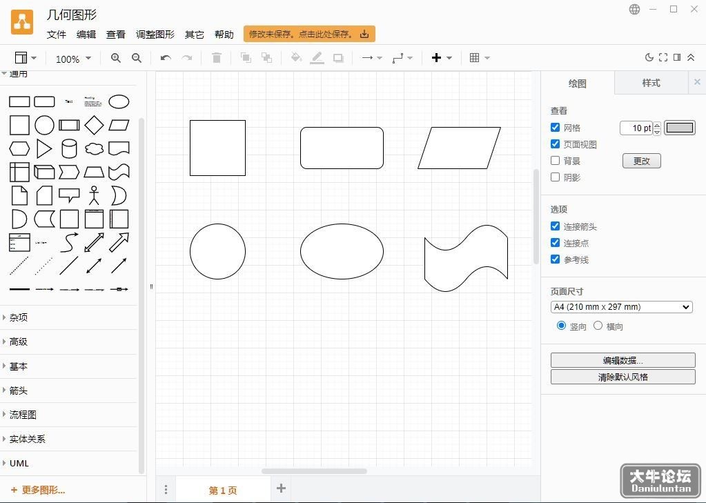Click the grid color swatch
Image resolution: width=706 pixels, height=503 pixels.
click(680, 128)
